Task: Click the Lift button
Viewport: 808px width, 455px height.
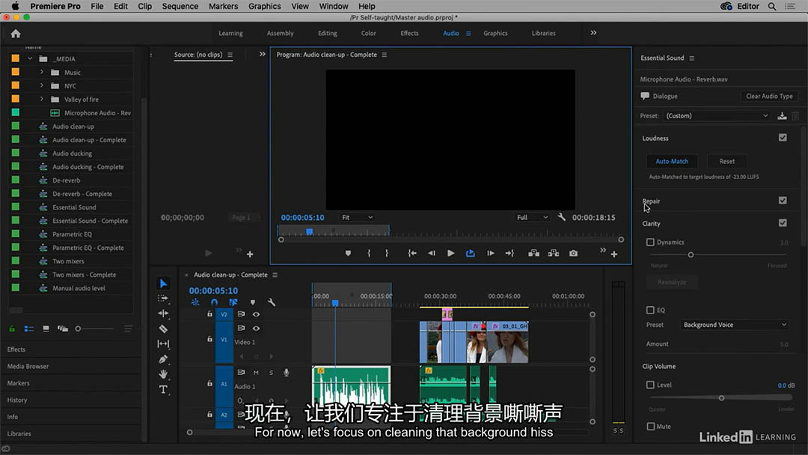Action: (x=534, y=253)
